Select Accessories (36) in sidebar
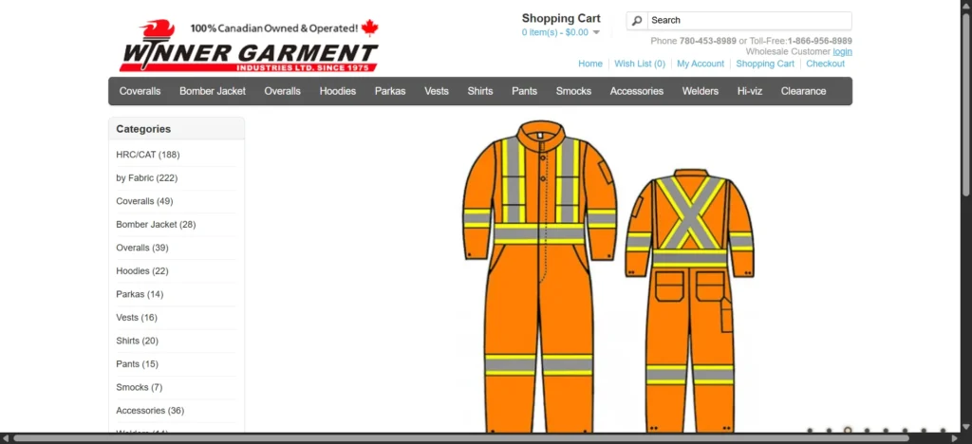 pyautogui.click(x=150, y=411)
